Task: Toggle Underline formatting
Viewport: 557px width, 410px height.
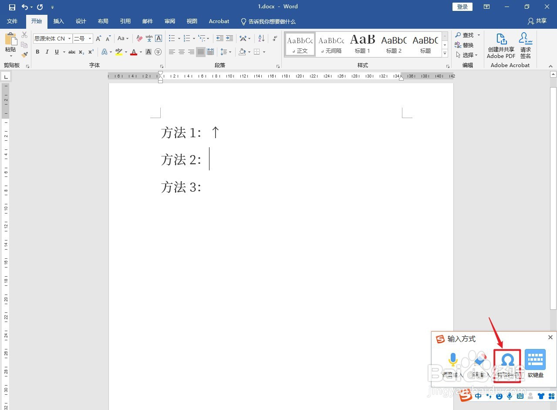Action: point(57,52)
